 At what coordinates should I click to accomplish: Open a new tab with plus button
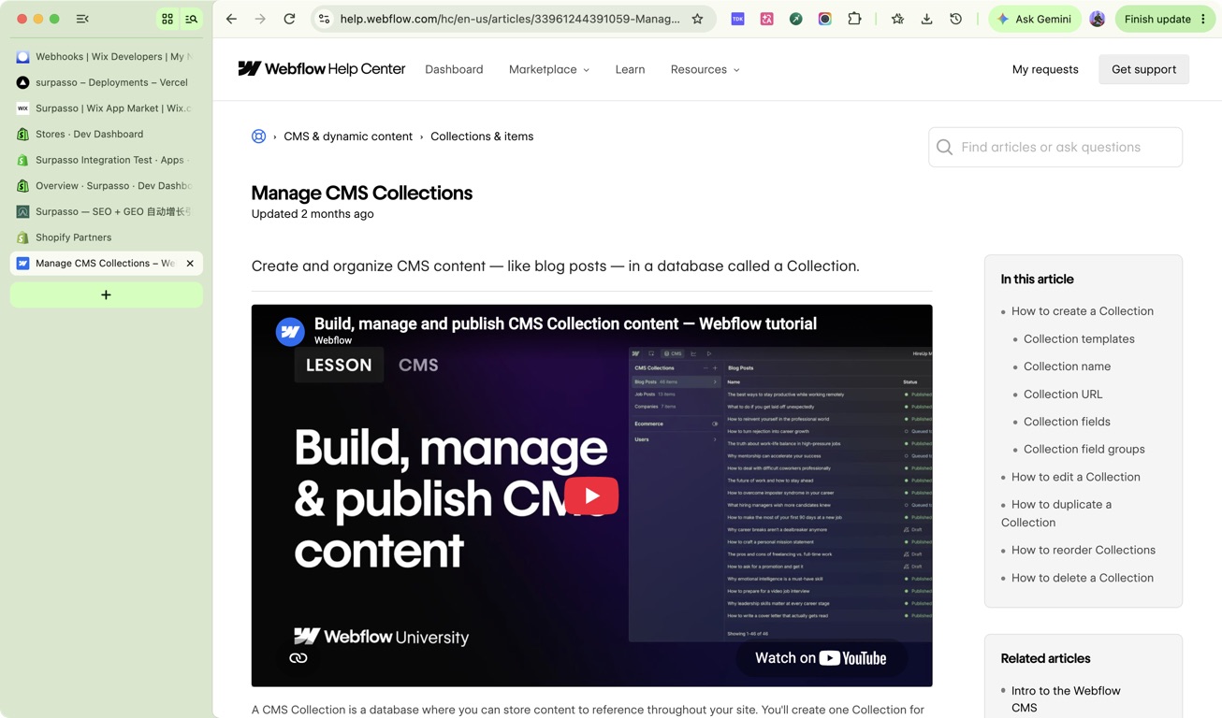[106, 294]
